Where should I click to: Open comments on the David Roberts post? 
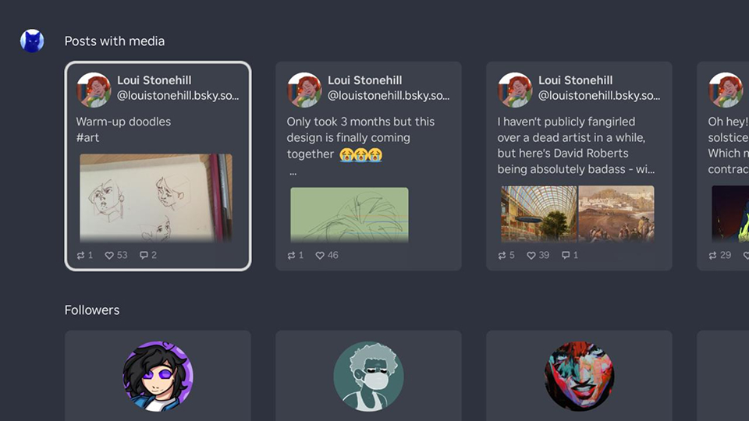tap(570, 256)
